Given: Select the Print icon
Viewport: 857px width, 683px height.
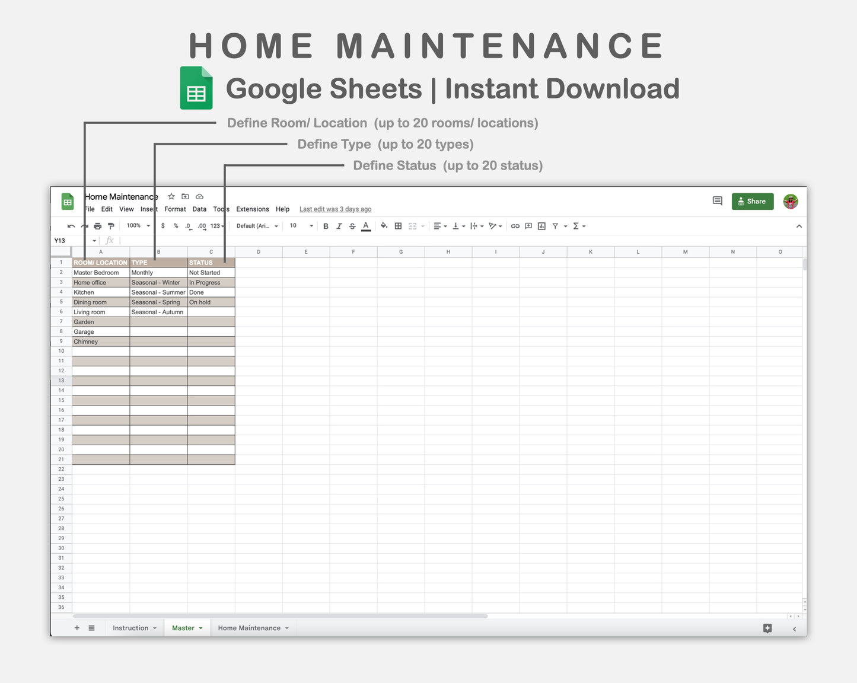Looking at the screenshot, I should pyautogui.click(x=97, y=226).
